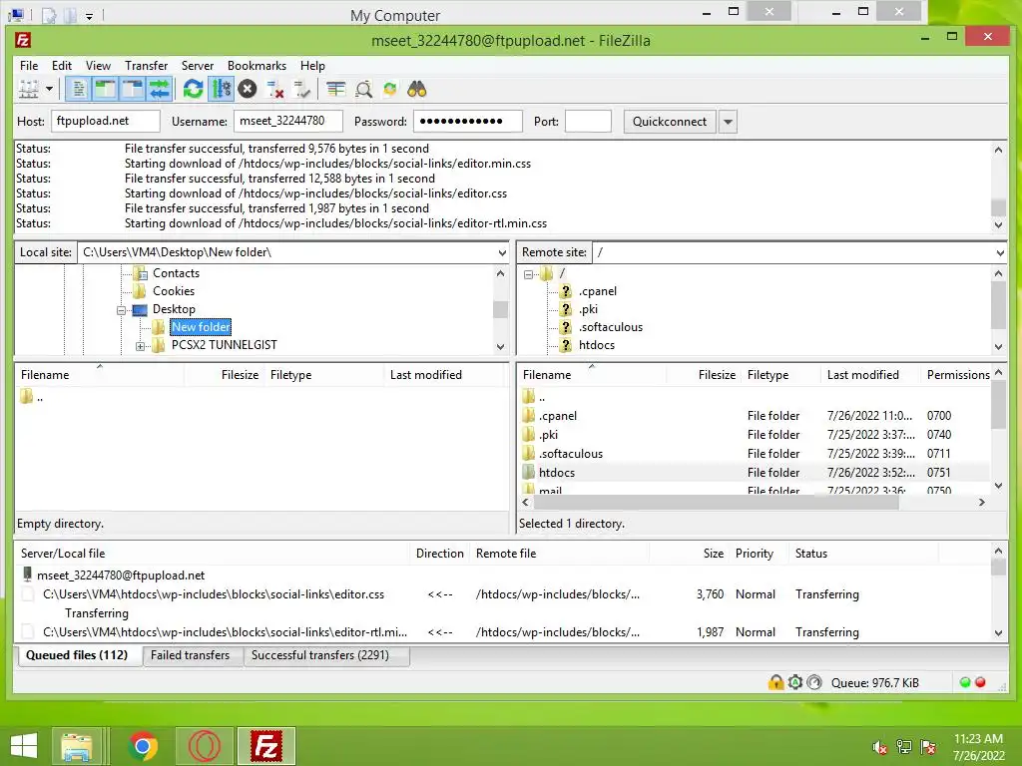Click the Host input field
The image size is (1022, 766).
point(106,121)
